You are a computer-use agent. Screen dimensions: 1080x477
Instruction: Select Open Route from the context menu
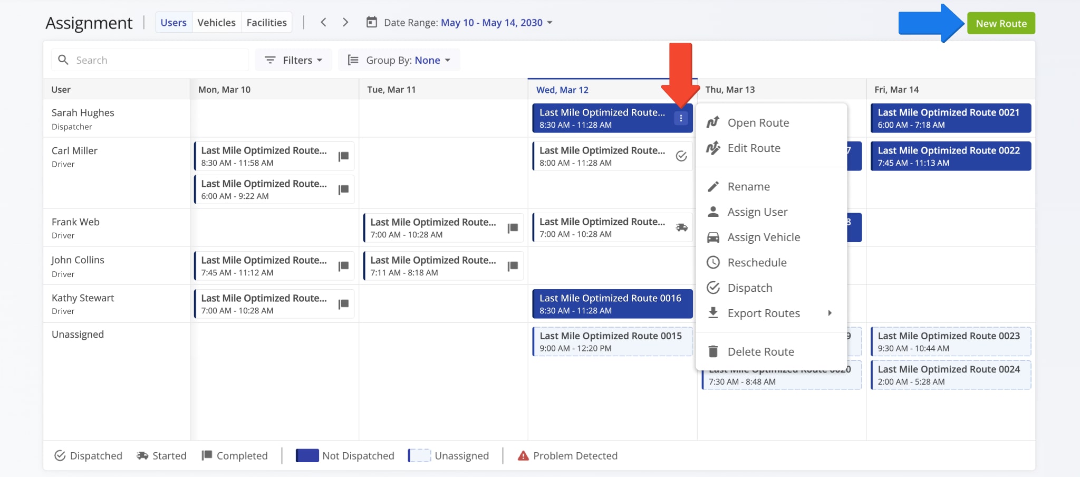[772, 122]
